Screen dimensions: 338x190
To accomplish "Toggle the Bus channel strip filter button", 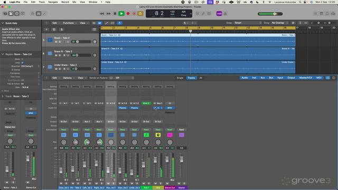I will (271, 78).
